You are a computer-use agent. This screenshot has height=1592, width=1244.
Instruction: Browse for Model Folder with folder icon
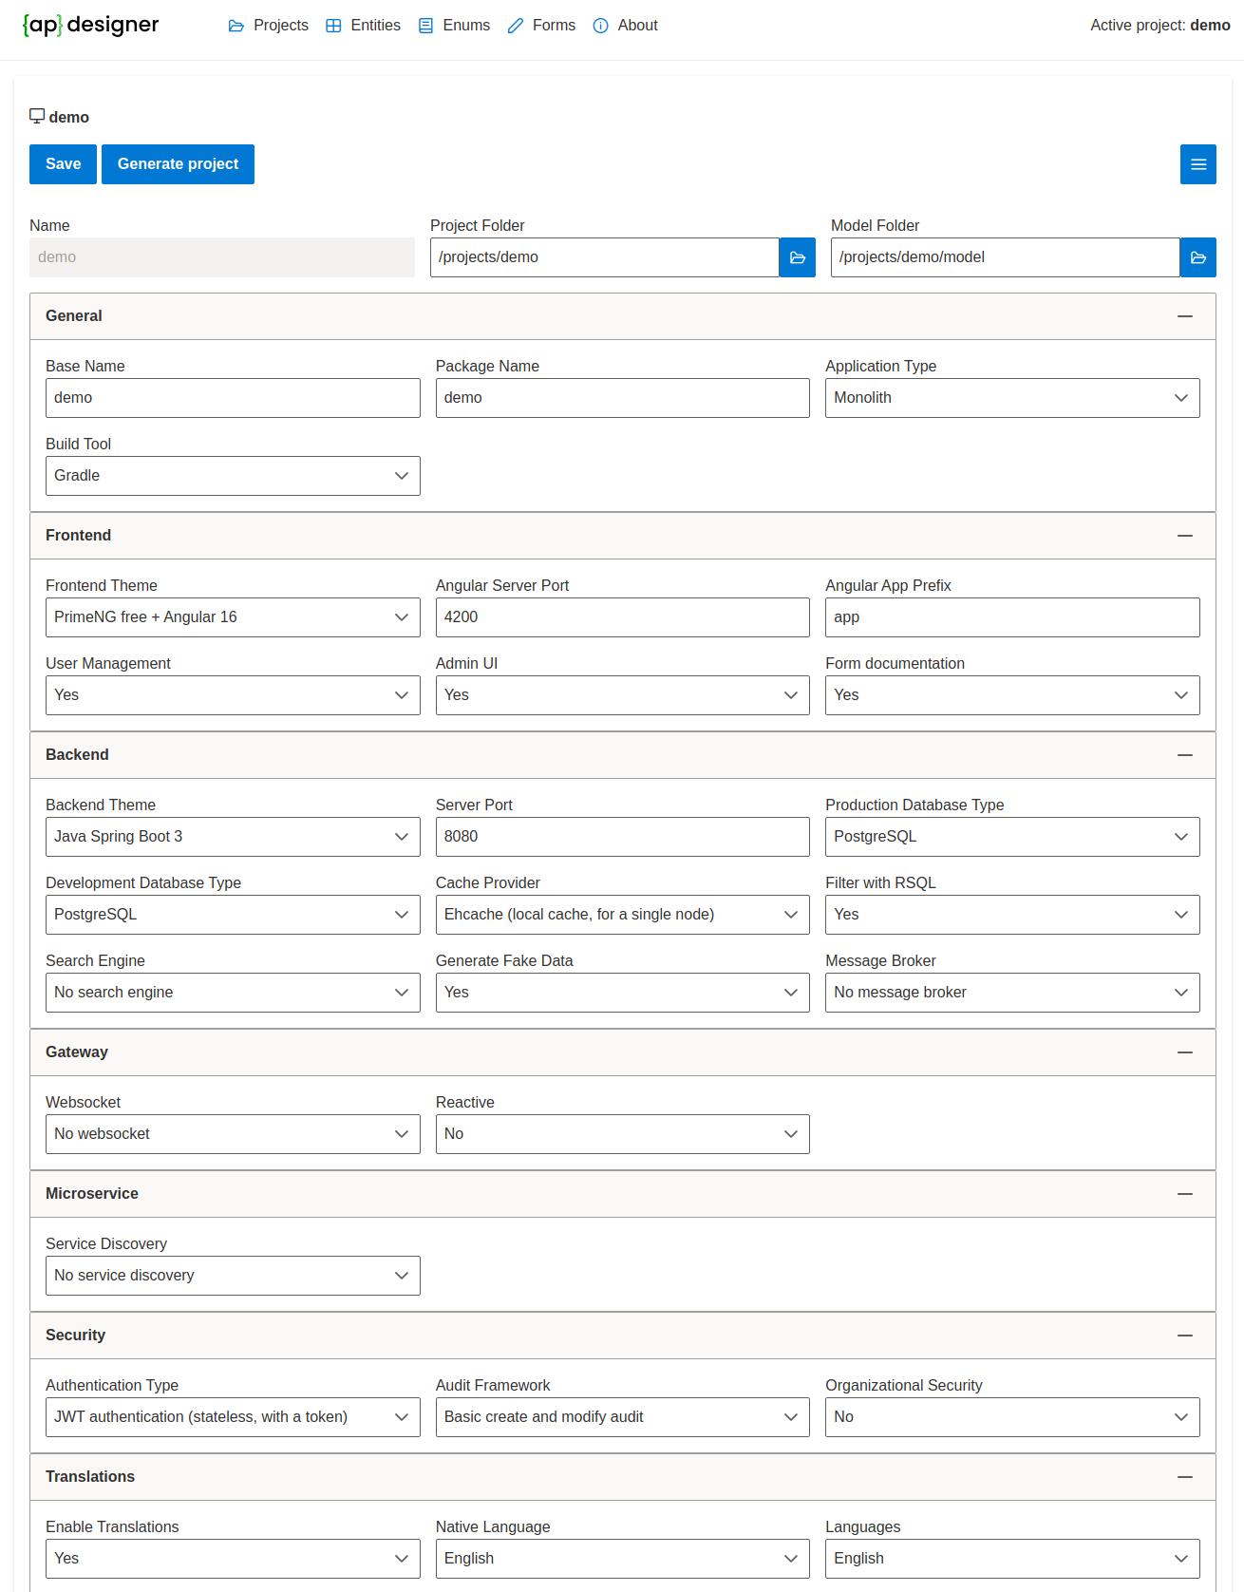(x=1197, y=257)
